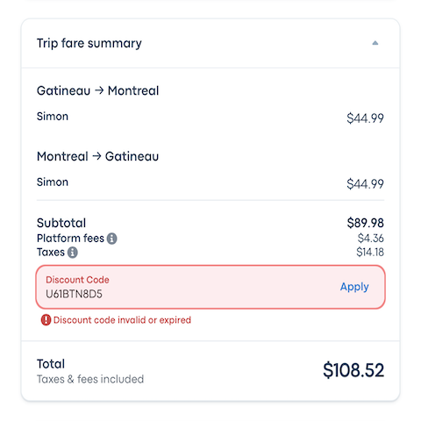
Task: Select the Montreal → Gatineau trip heading
Action: tap(97, 156)
